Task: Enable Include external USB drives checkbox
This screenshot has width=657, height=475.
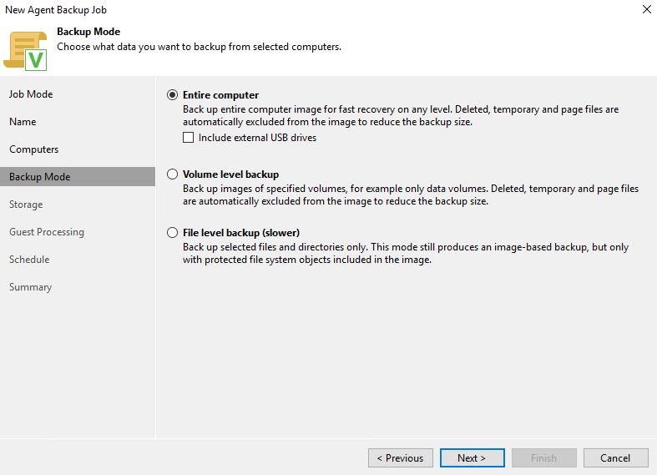Action: 188,138
